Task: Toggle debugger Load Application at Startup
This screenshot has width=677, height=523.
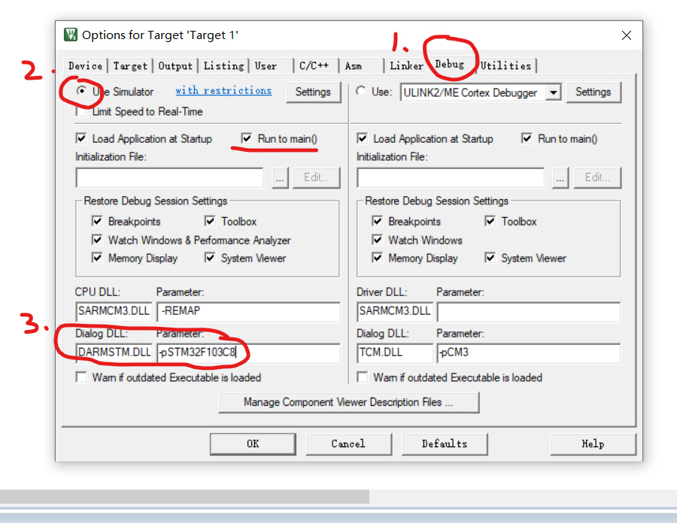Action: pos(363,138)
